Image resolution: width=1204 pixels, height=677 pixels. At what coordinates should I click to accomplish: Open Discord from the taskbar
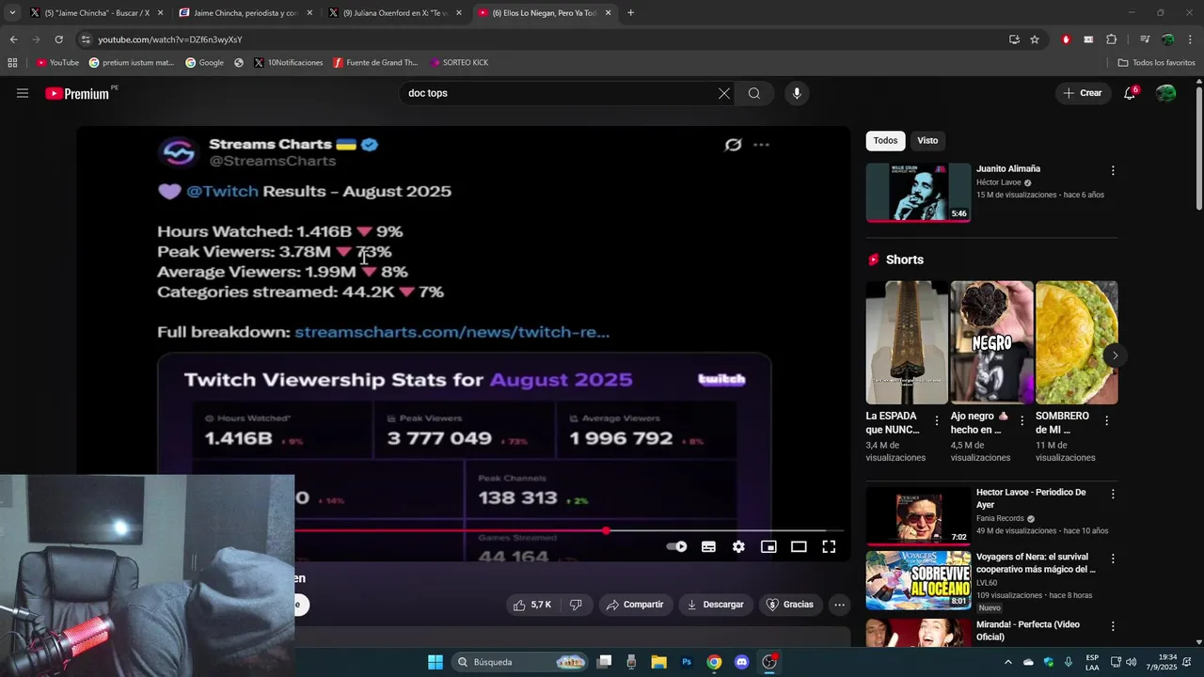pyautogui.click(x=741, y=662)
